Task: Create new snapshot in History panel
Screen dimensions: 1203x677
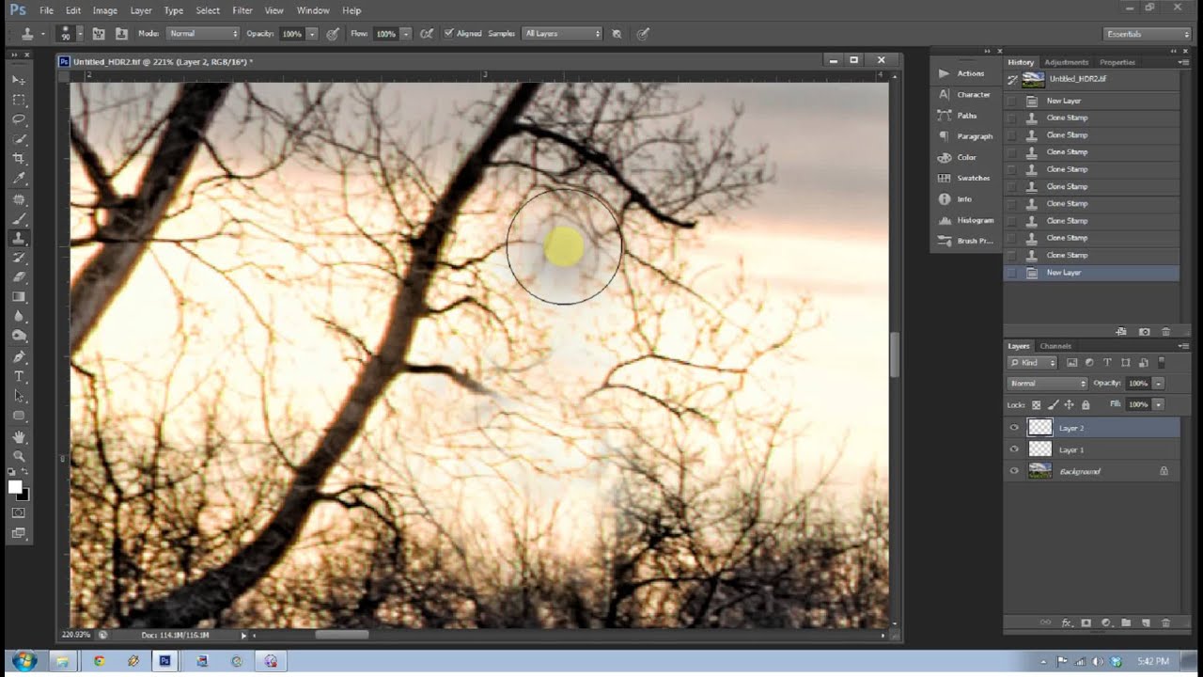Action: [x=1144, y=332]
